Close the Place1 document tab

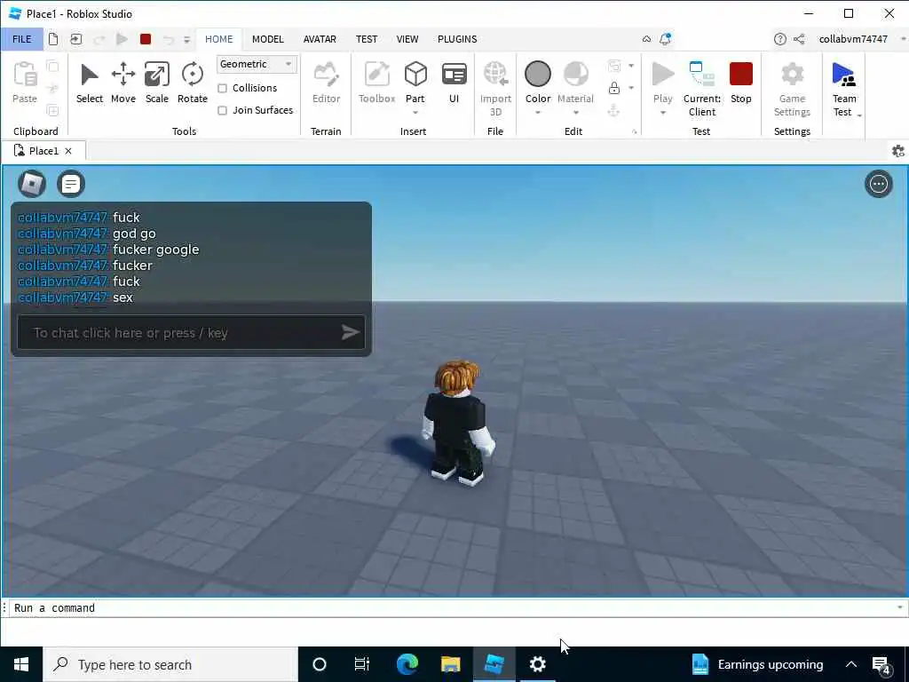(68, 151)
